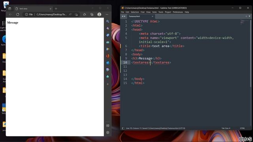Click the site information icon beside File

[x=26, y=15]
